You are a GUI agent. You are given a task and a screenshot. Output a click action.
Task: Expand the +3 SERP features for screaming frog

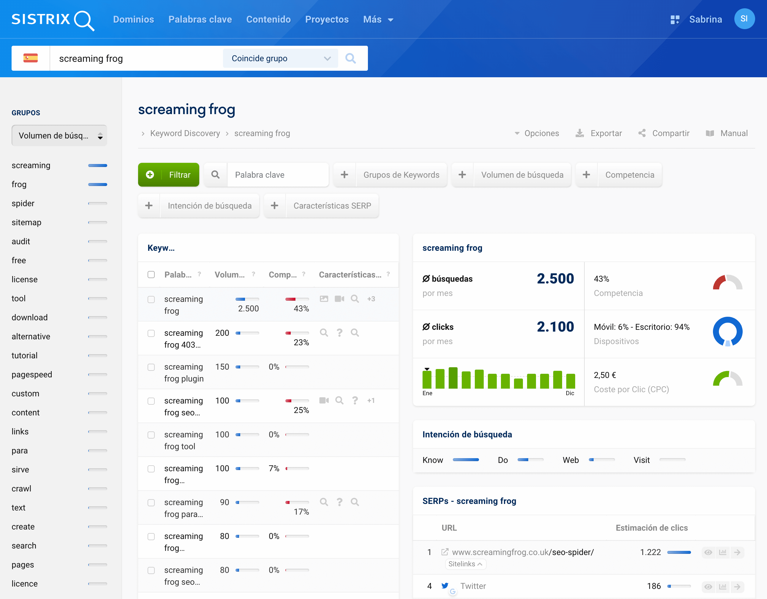[371, 299]
